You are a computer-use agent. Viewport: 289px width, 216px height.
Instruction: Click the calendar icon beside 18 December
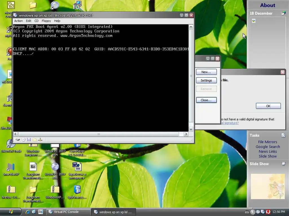tap(283, 13)
